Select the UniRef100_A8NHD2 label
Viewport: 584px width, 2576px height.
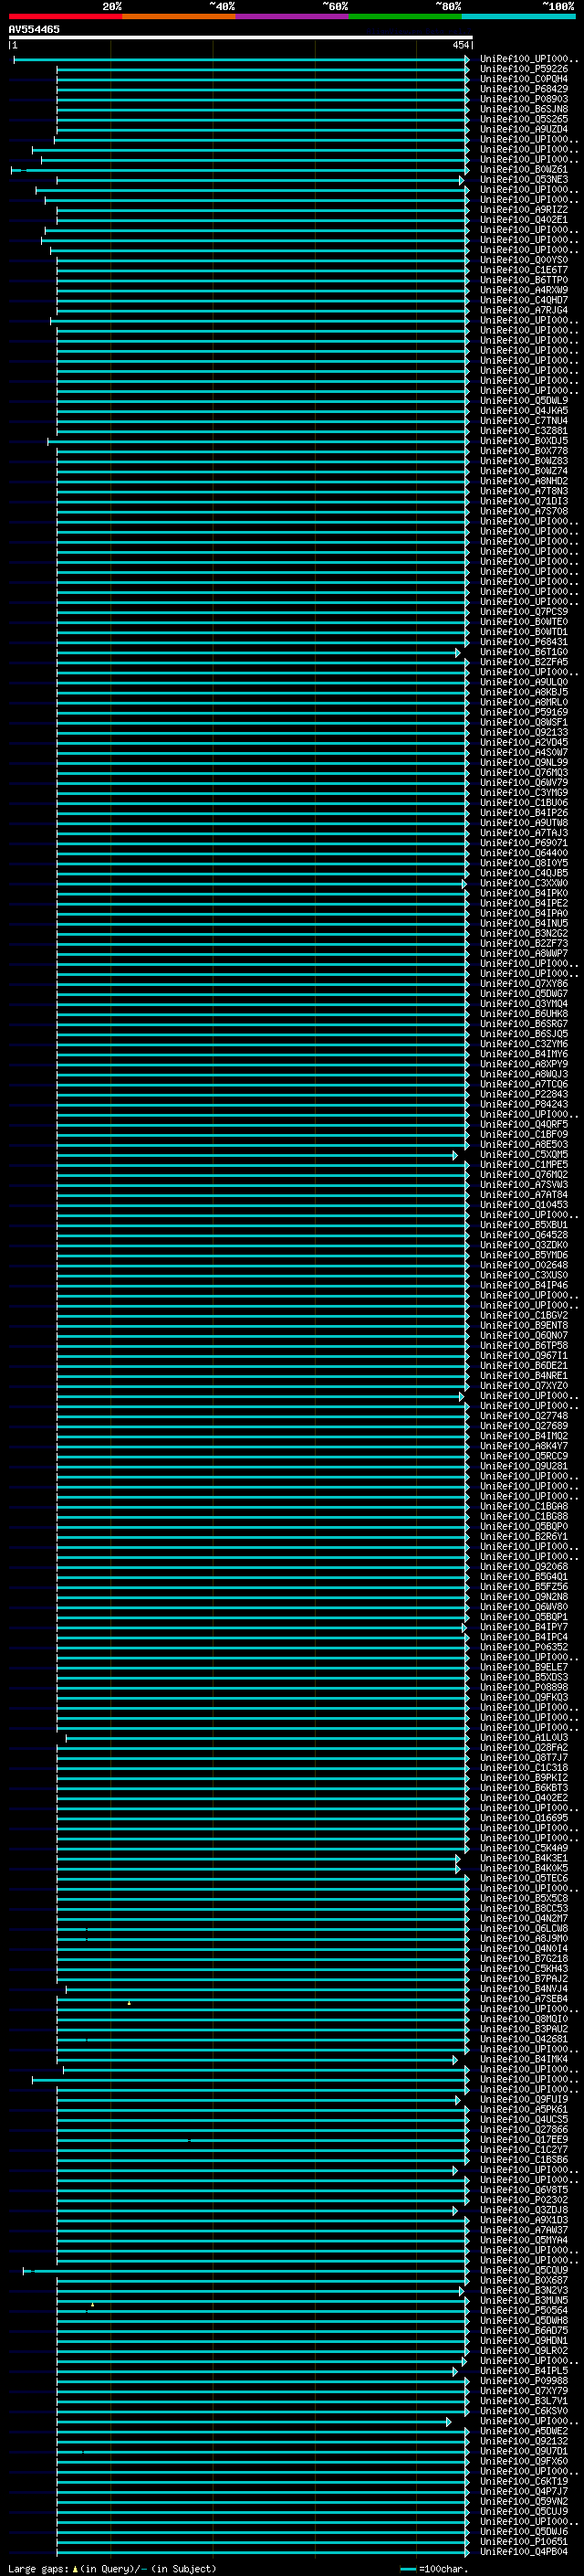(524, 481)
